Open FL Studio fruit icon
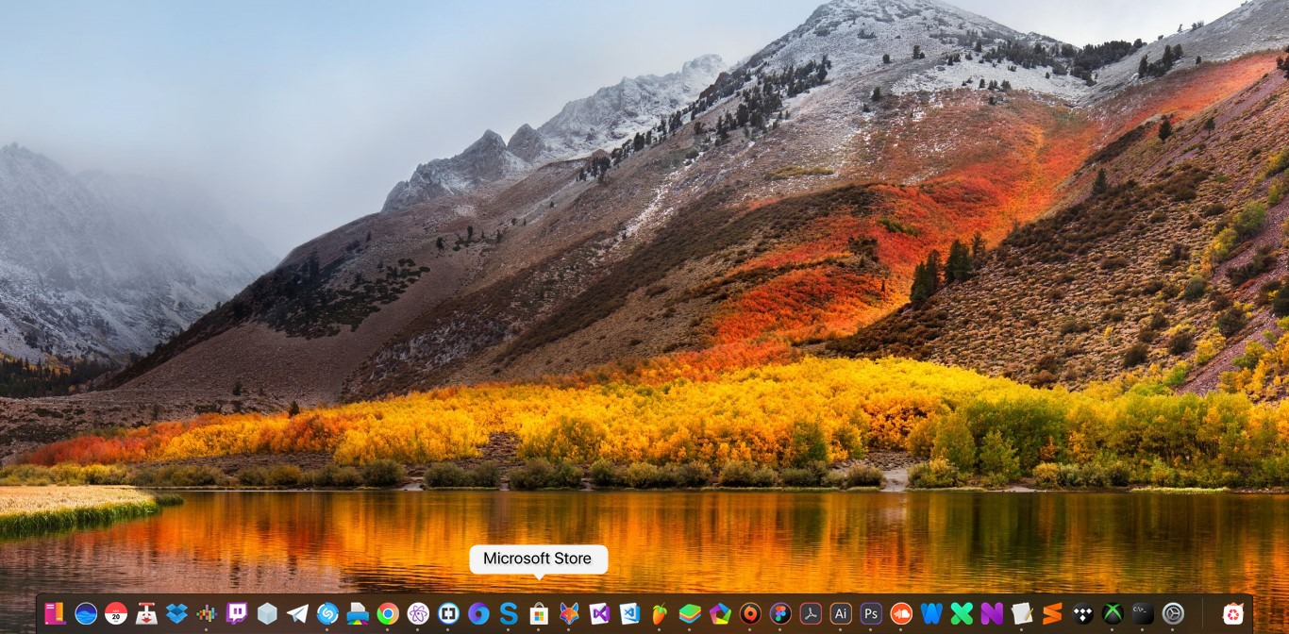 tap(660, 613)
